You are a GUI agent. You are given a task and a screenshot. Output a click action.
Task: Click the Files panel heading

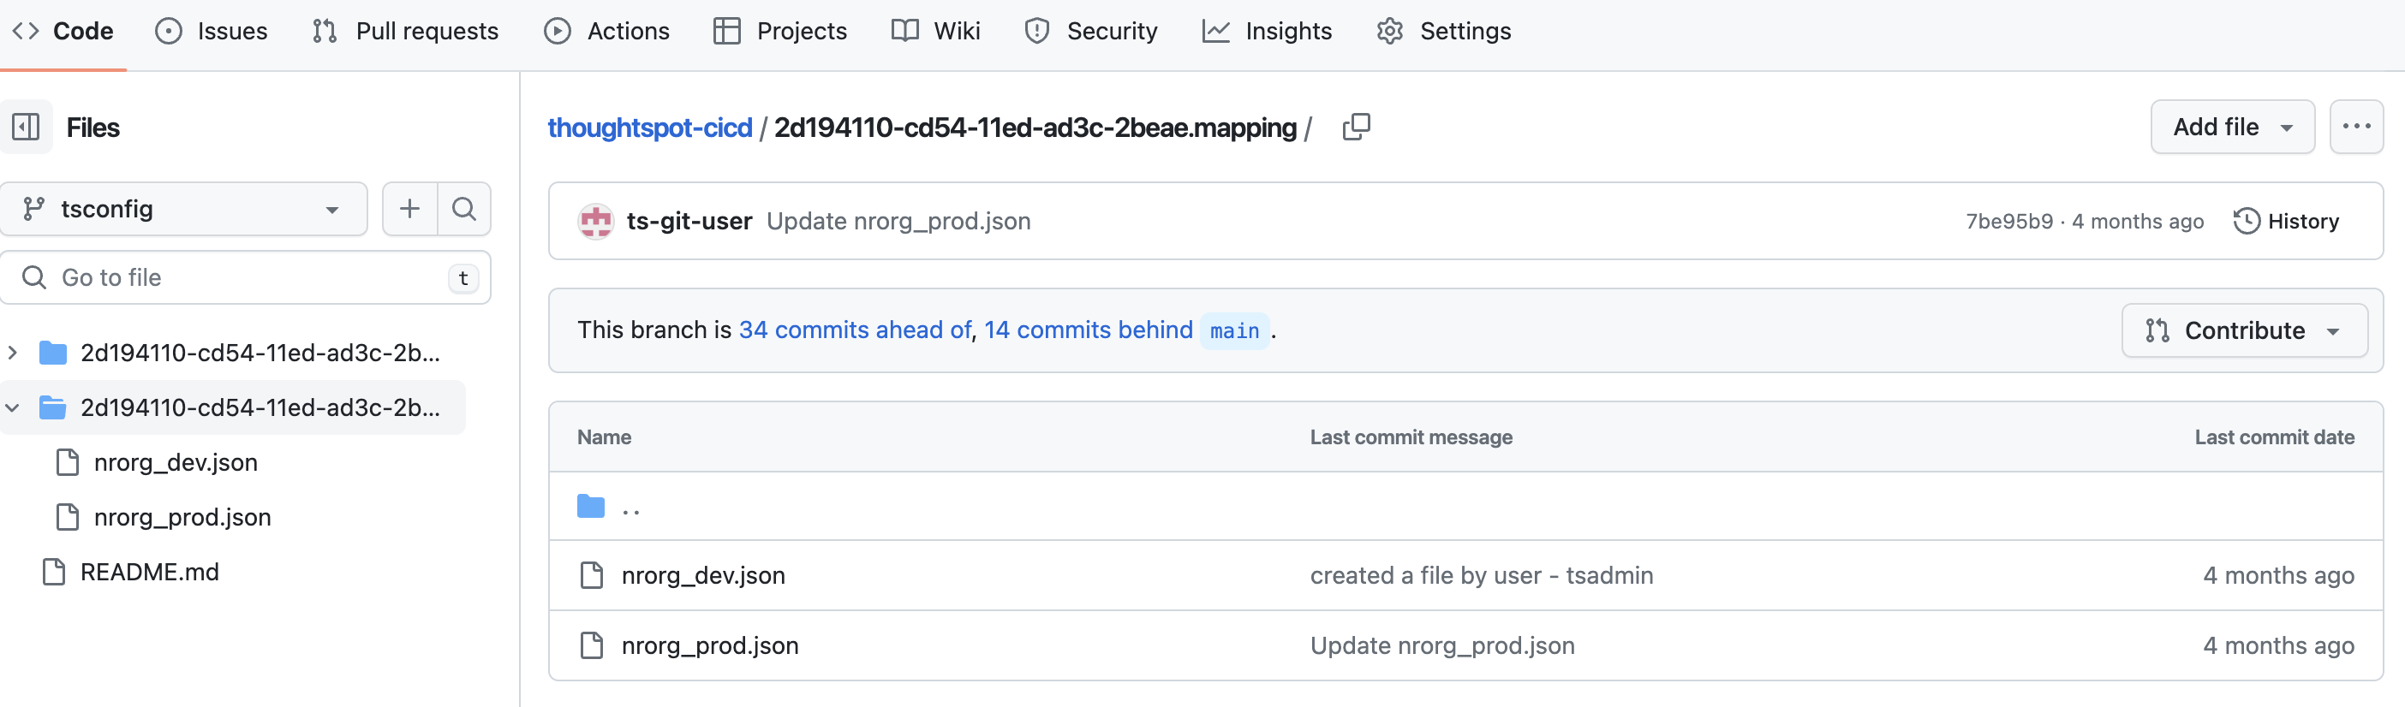(92, 127)
